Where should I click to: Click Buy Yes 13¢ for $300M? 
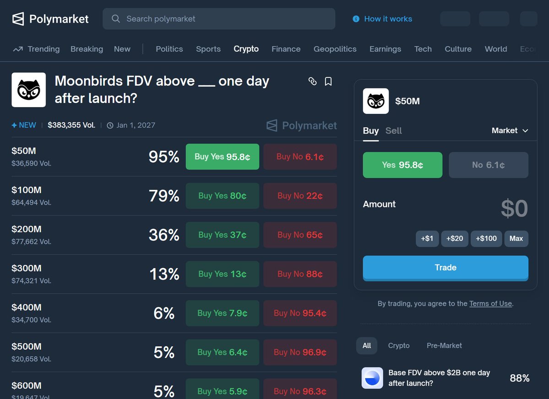pos(223,274)
